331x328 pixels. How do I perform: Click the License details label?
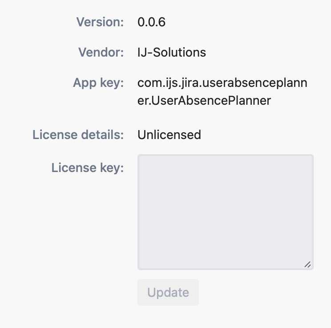tap(78, 135)
